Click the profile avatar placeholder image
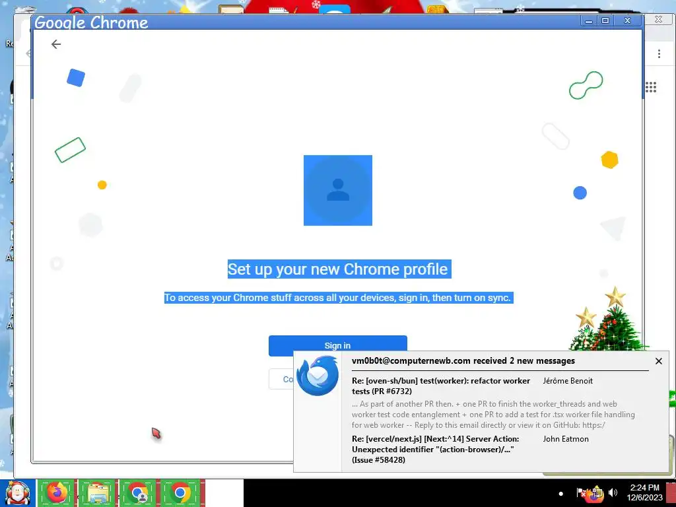 tap(338, 190)
